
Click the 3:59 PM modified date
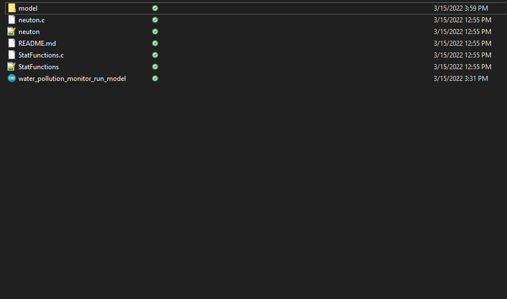click(x=461, y=8)
